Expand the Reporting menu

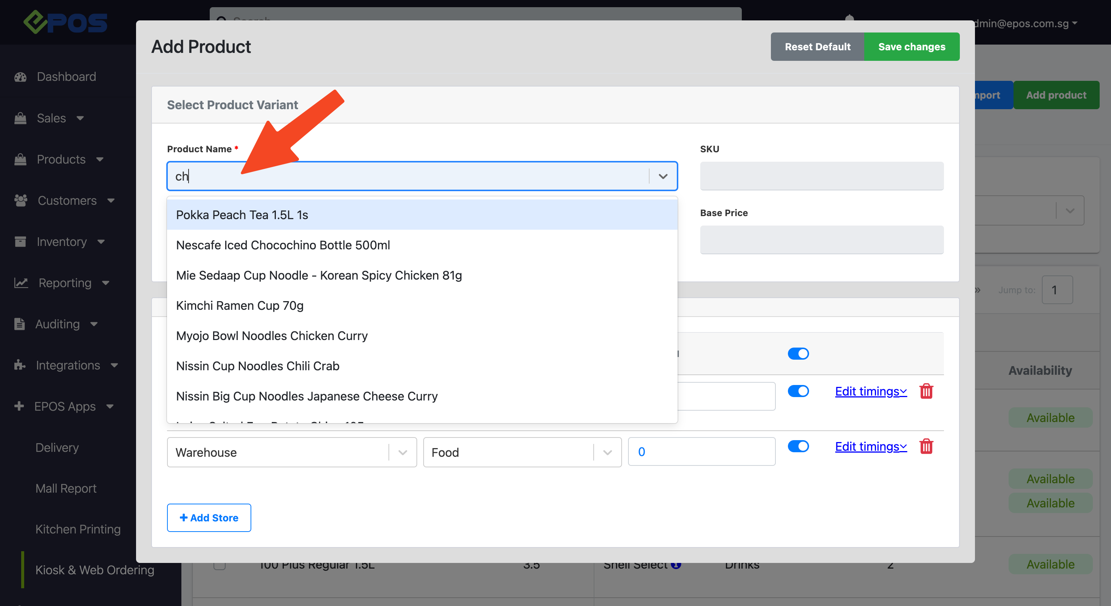pos(106,283)
